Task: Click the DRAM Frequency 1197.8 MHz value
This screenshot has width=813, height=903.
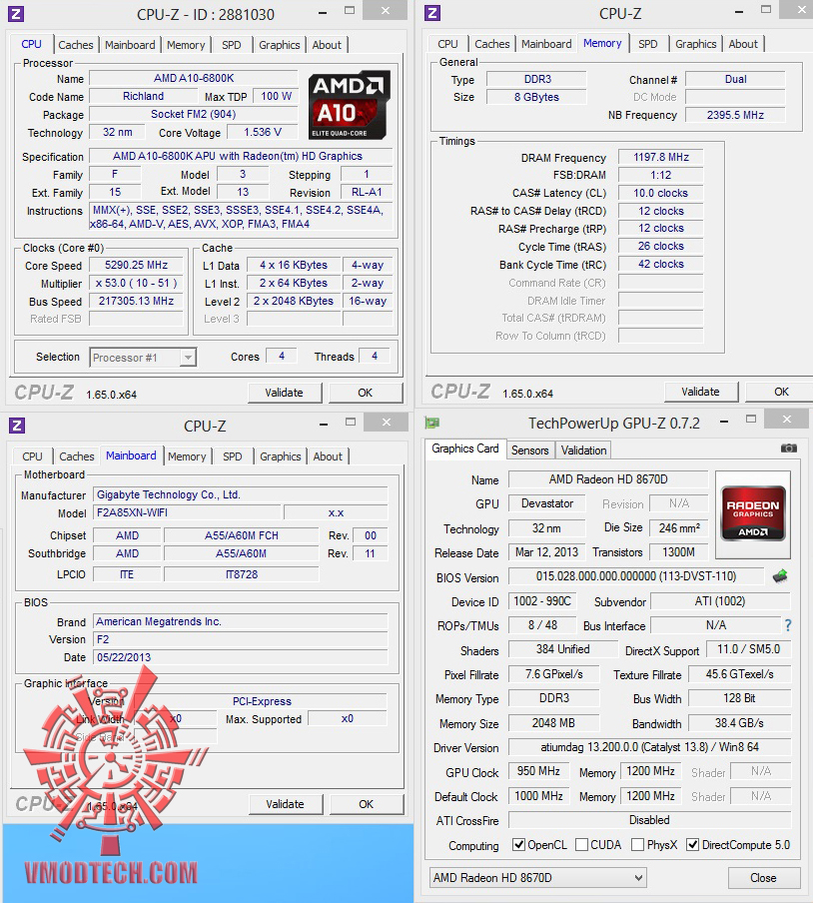Action: tap(661, 157)
